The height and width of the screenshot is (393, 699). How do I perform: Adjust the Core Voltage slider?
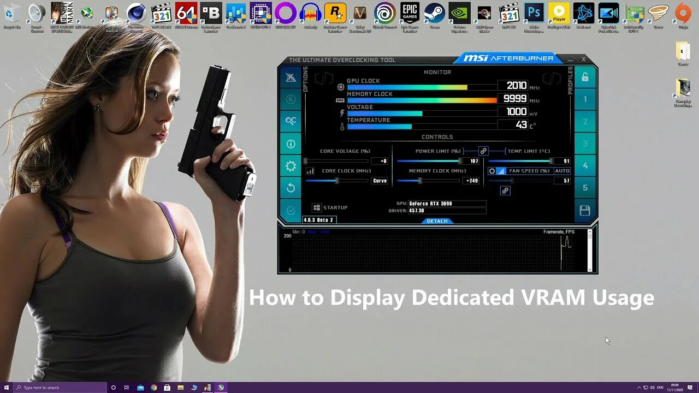coord(336,161)
